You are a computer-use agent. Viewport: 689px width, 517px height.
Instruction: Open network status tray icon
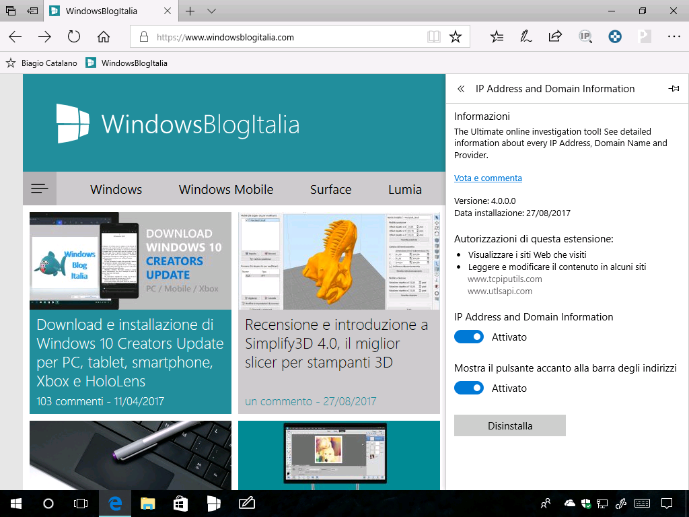coord(602,504)
